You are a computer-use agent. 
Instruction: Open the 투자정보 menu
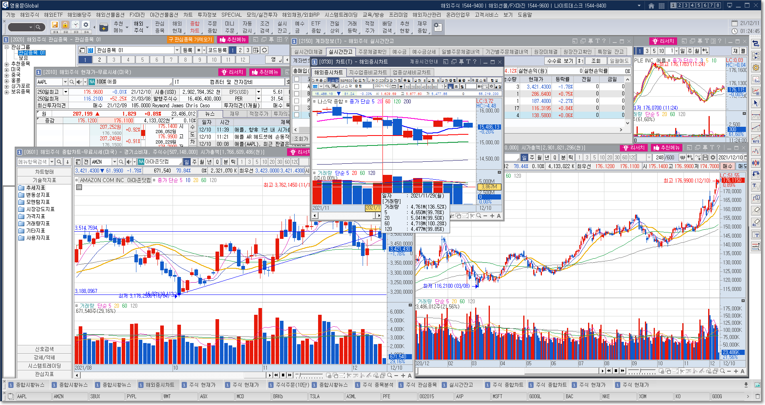coord(207,15)
